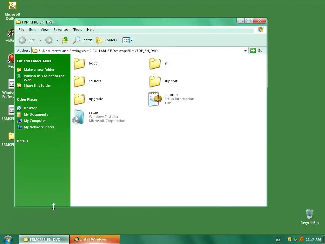Expand the Details section
This screenshot has width=325, height=244.
pyautogui.click(x=23, y=141)
